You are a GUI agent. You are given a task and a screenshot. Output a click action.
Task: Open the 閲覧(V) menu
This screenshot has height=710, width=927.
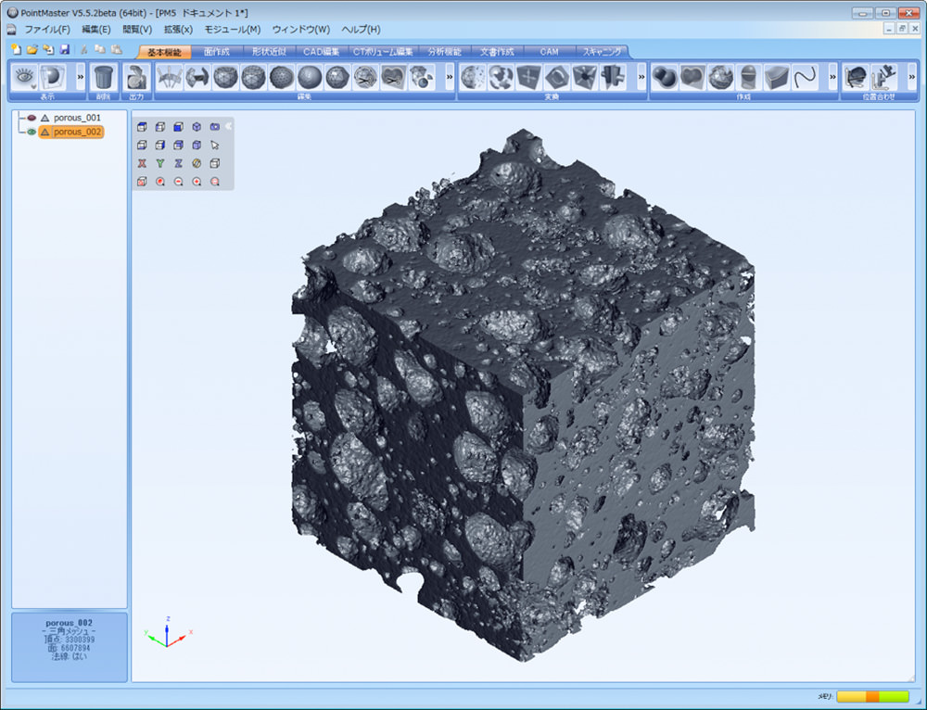[137, 29]
